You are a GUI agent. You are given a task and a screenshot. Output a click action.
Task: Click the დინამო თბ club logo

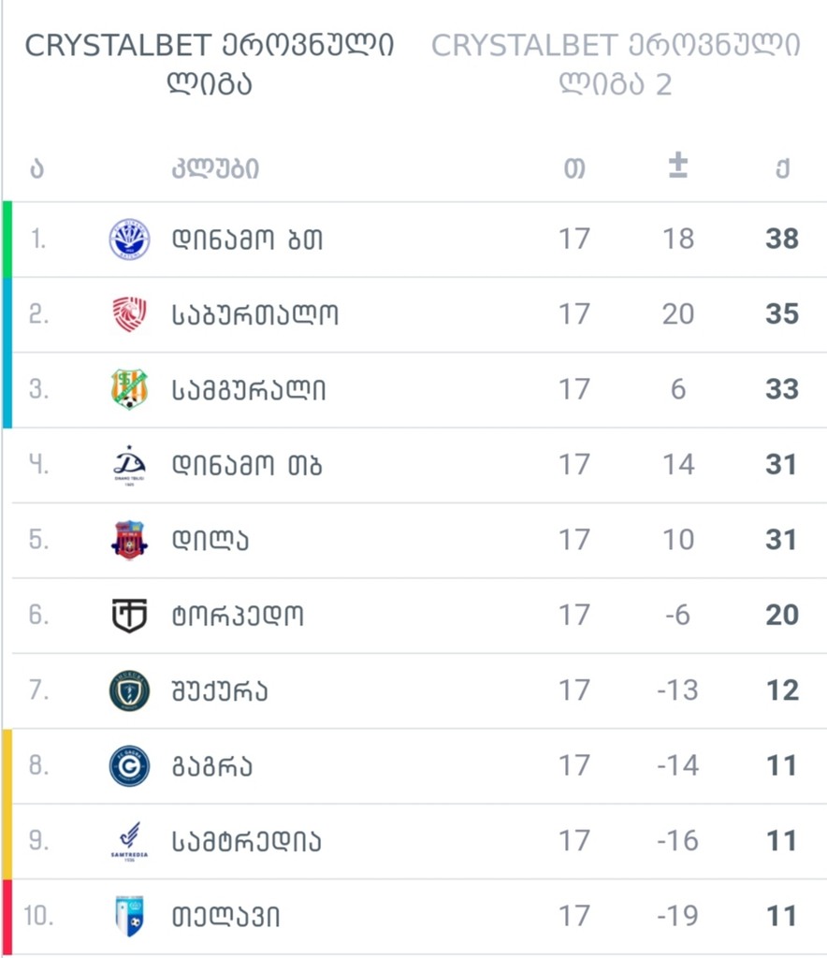[129, 465]
